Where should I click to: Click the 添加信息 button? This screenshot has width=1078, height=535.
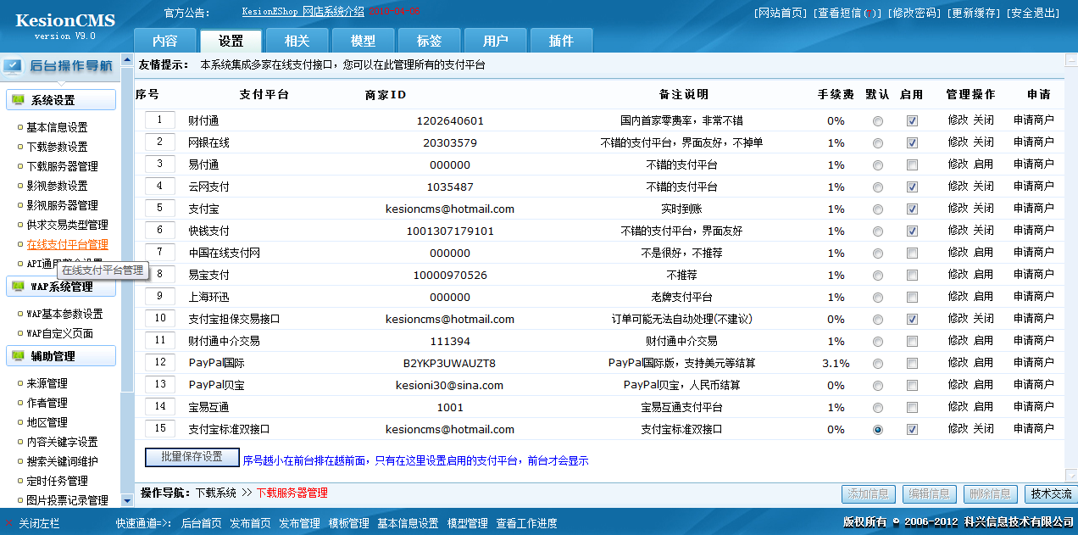coord(868,493)
